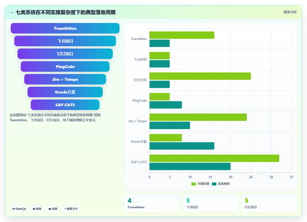Click the description paragraph starting 这张图围绕
The image size is (307, 222).
55,117
